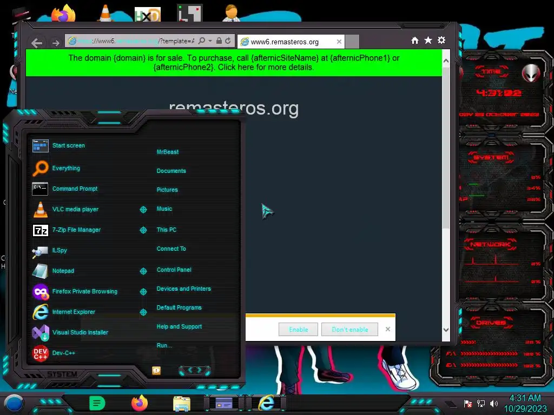This screenshot has width=554, height=415.
Task: Launch Firefox Private Browsing icon
Action: [41, 291]
